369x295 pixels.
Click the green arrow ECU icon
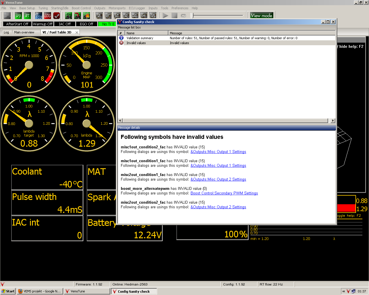(69, 16)
